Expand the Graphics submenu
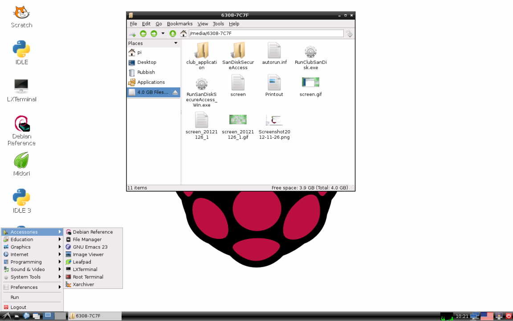The width and height of the screenshot is (513, 321). point(32,247)
